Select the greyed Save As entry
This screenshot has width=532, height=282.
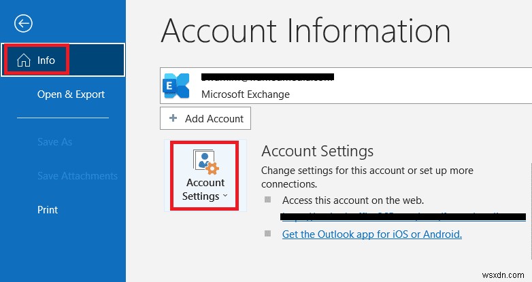click(54, 142)
